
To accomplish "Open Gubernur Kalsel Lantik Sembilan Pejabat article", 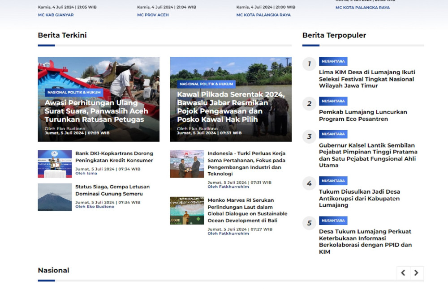I will pyautogui.click(x=368, y=155).
